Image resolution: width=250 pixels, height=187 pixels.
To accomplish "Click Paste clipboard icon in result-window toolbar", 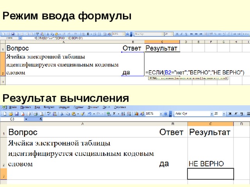I will click(74, 114).
